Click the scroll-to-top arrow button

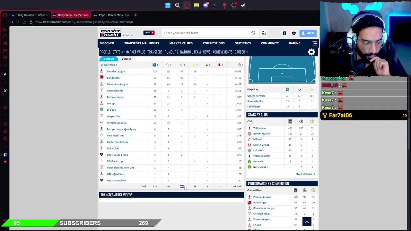pyautogui.click(x=307, y=222)
